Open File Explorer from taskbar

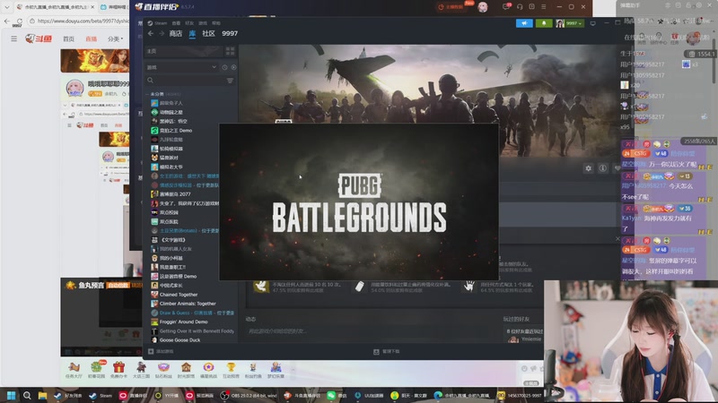(42, 395)
